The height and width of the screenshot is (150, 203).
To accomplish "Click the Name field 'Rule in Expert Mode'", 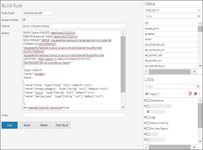I will (74, 26).
